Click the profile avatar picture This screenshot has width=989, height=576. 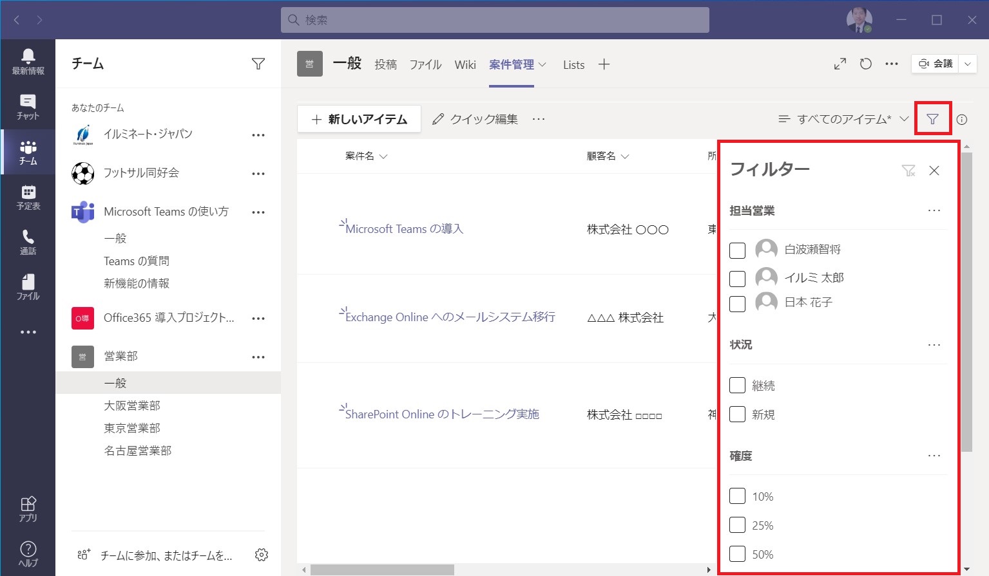coord(859,20)
